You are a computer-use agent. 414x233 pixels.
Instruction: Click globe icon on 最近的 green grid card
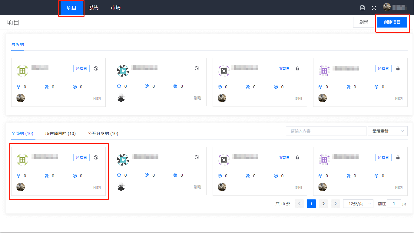[96, 68]
